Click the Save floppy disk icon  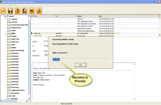(x=10, y=11)
